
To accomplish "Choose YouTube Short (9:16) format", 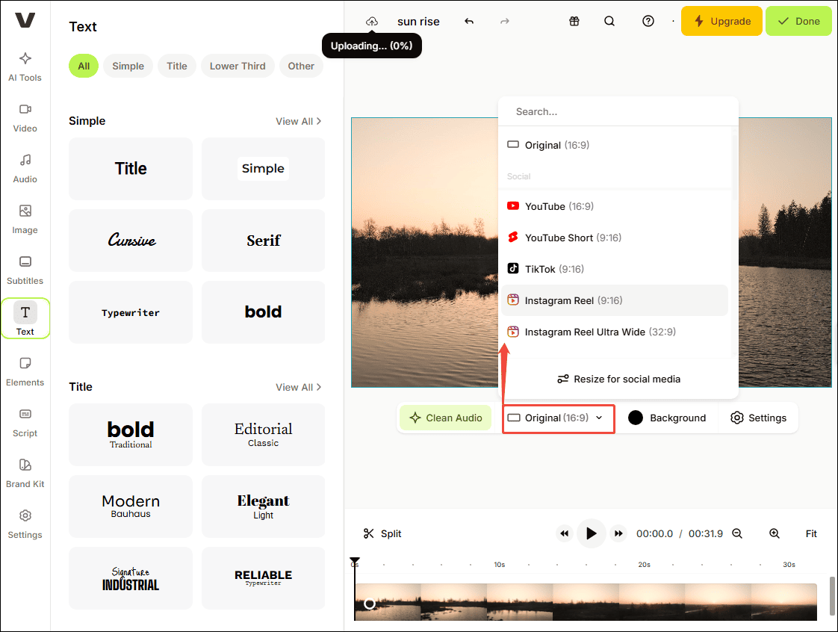I will 615,238.
